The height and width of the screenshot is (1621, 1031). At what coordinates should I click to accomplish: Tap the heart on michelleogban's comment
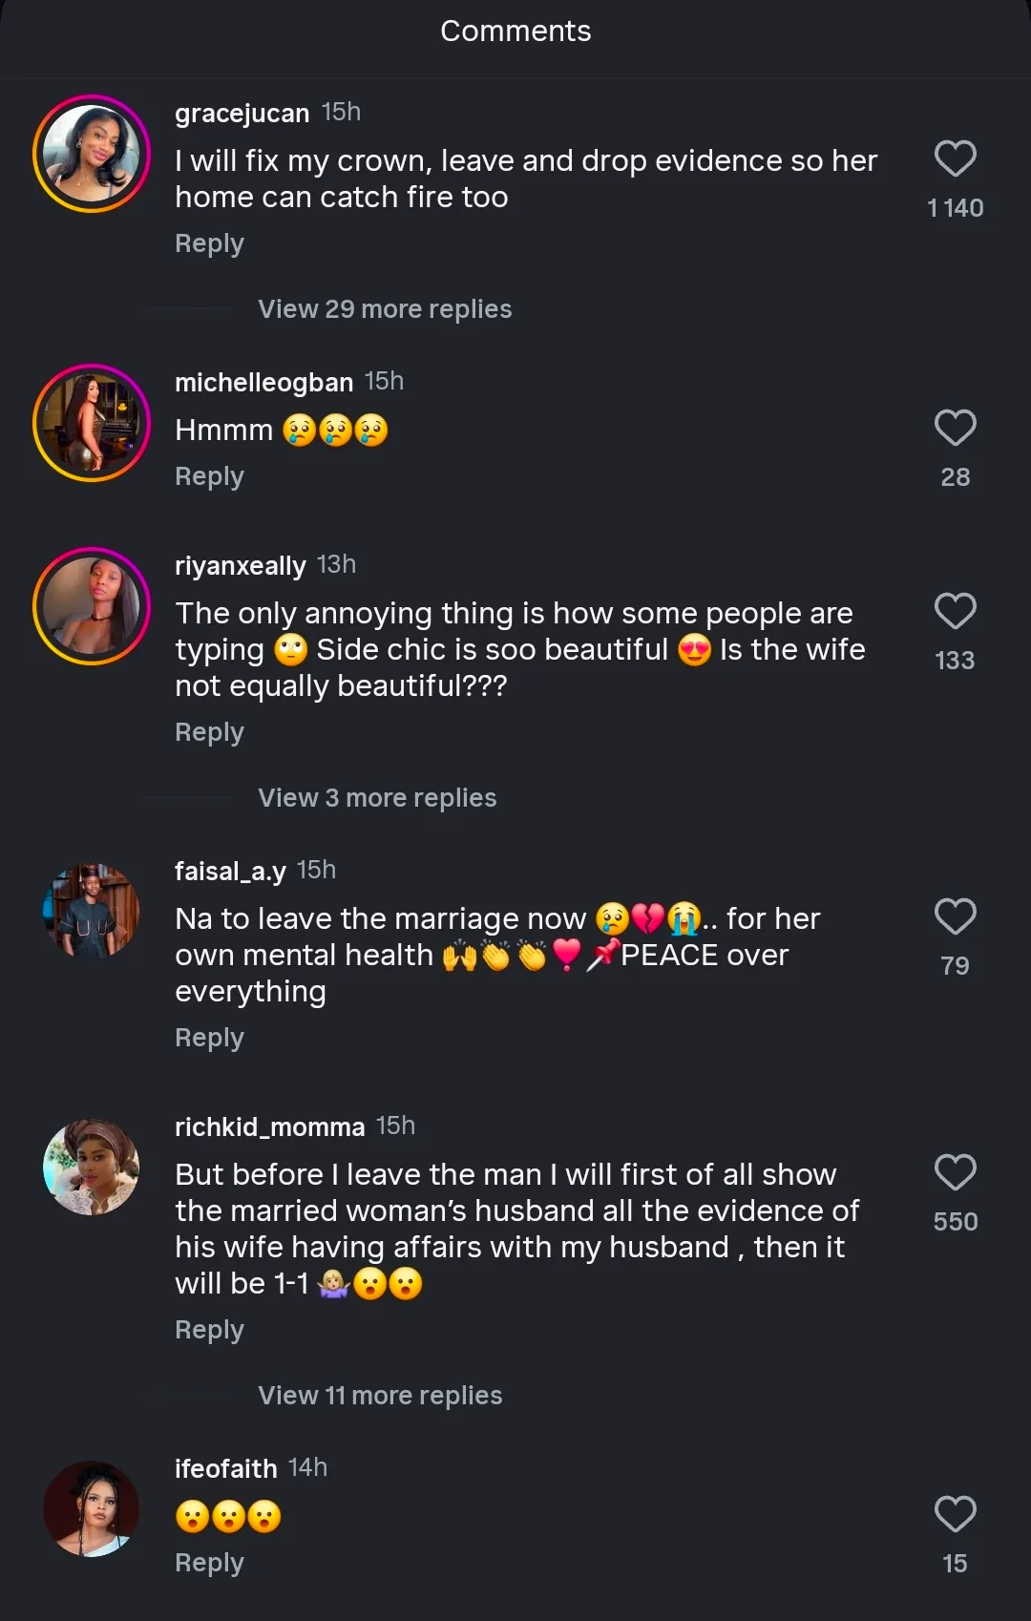pyautogui.click(x=955, y=429)
